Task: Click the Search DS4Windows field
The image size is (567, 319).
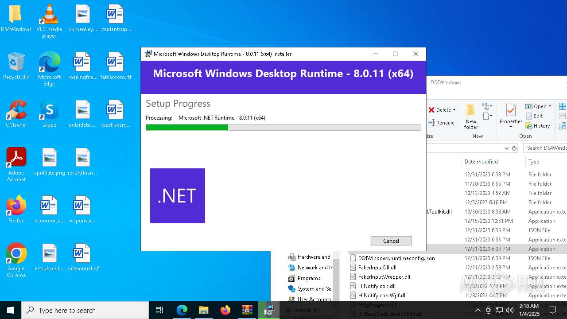Action: 545,148
